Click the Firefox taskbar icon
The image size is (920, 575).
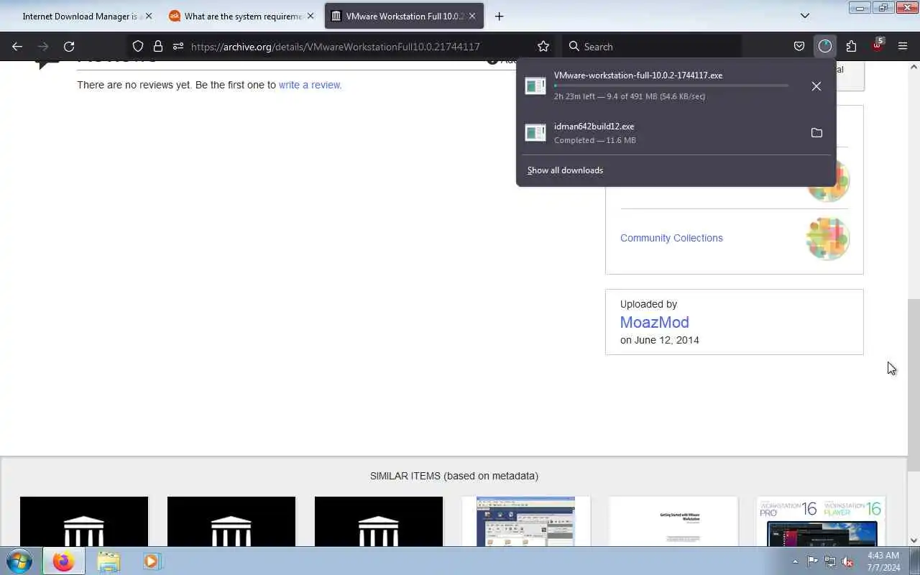(x=63, y=561)
